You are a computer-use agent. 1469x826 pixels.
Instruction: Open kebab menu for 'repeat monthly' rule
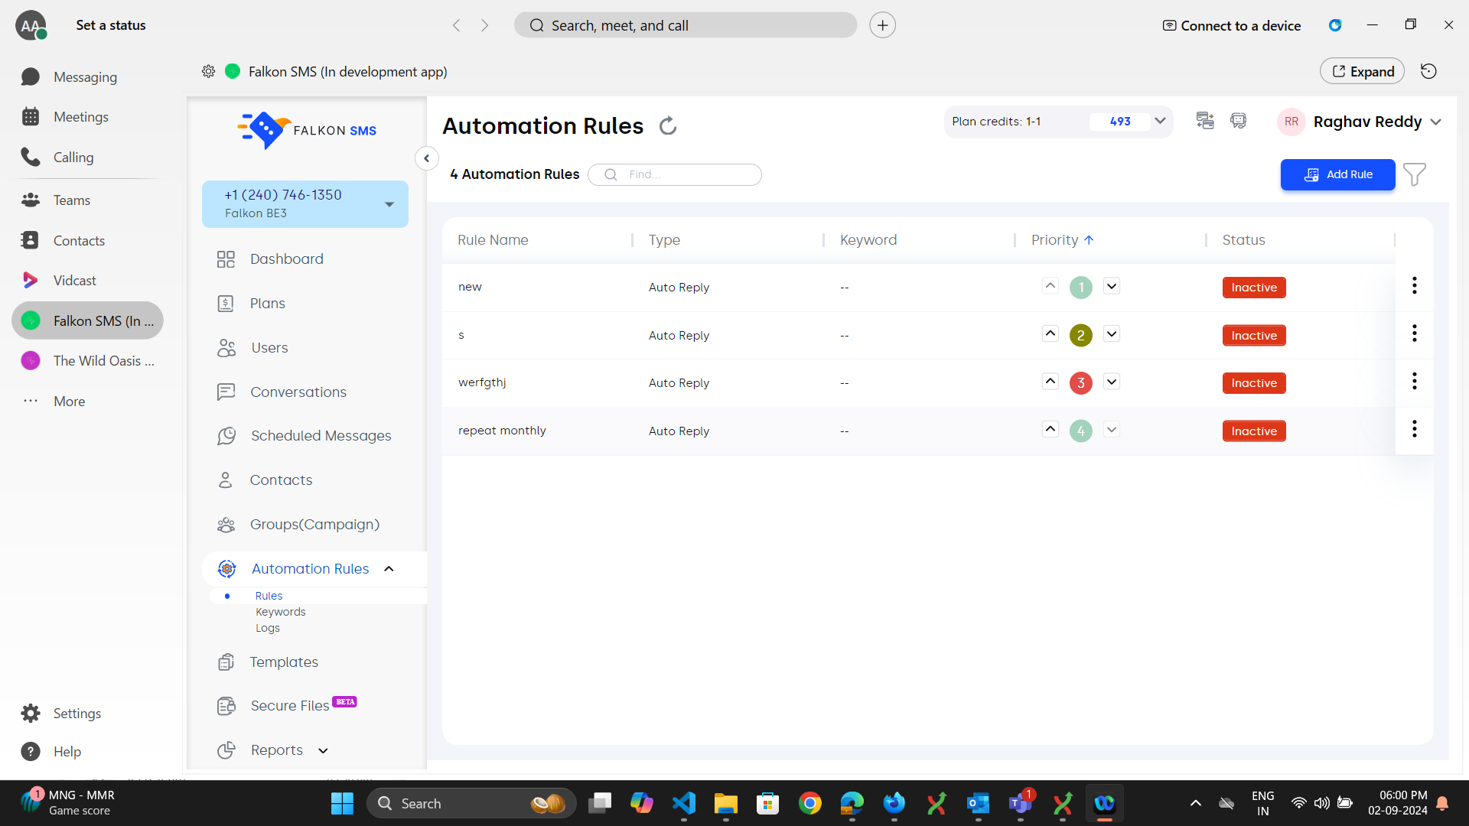point(1414,429)
